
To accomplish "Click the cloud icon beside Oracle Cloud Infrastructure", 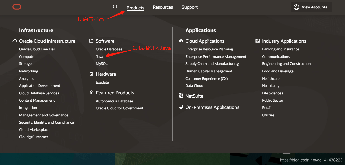I will coord(15,41).
